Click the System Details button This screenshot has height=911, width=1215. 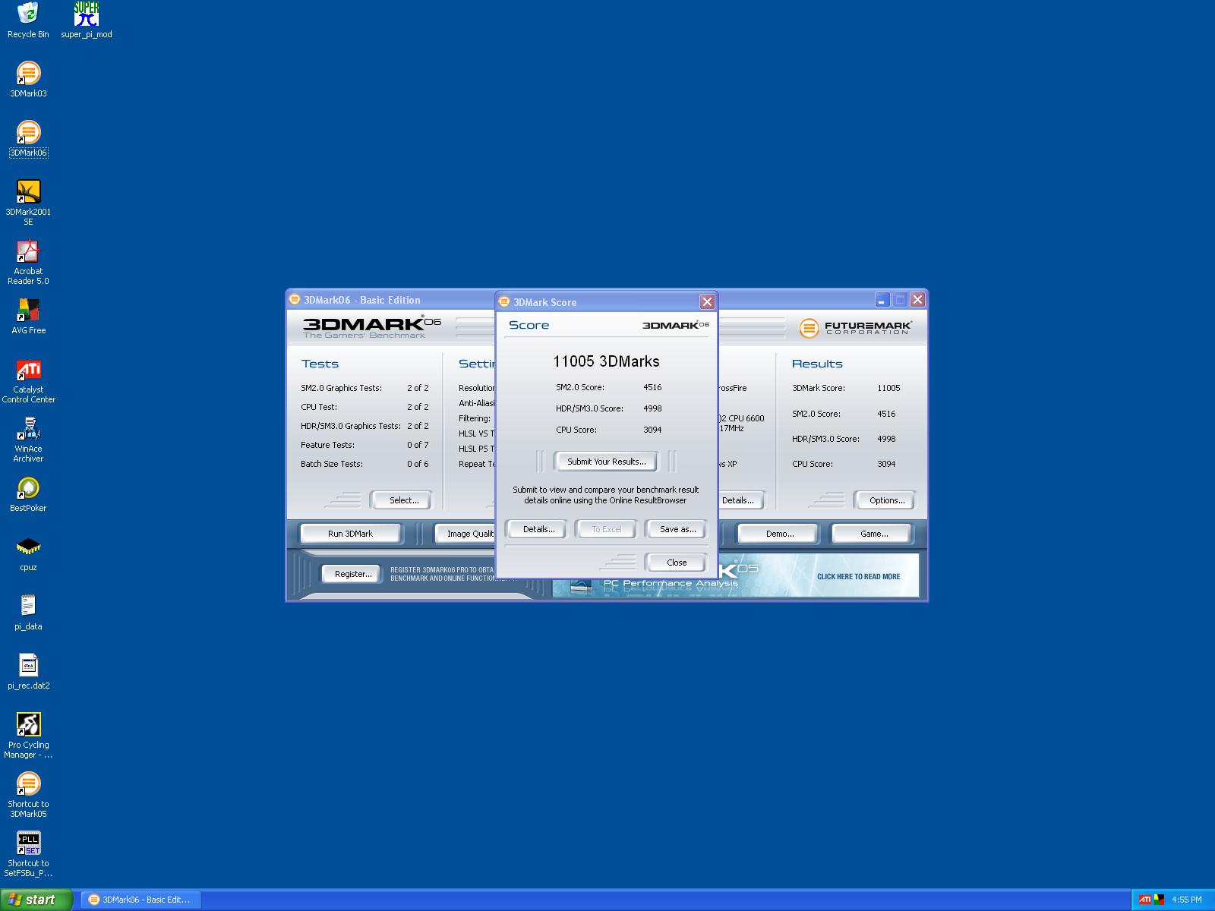pos(740,500)
